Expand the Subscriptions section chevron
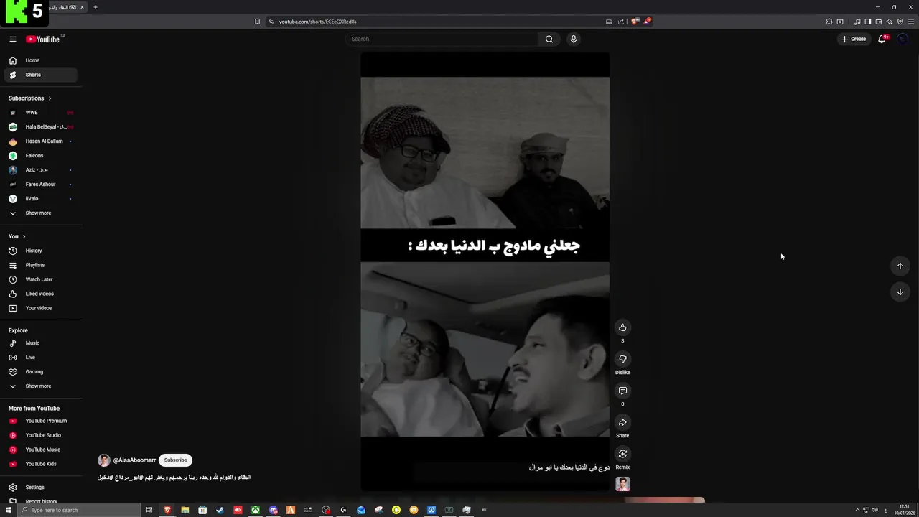The height and width of the screenshot is (517, 919). 50,98
